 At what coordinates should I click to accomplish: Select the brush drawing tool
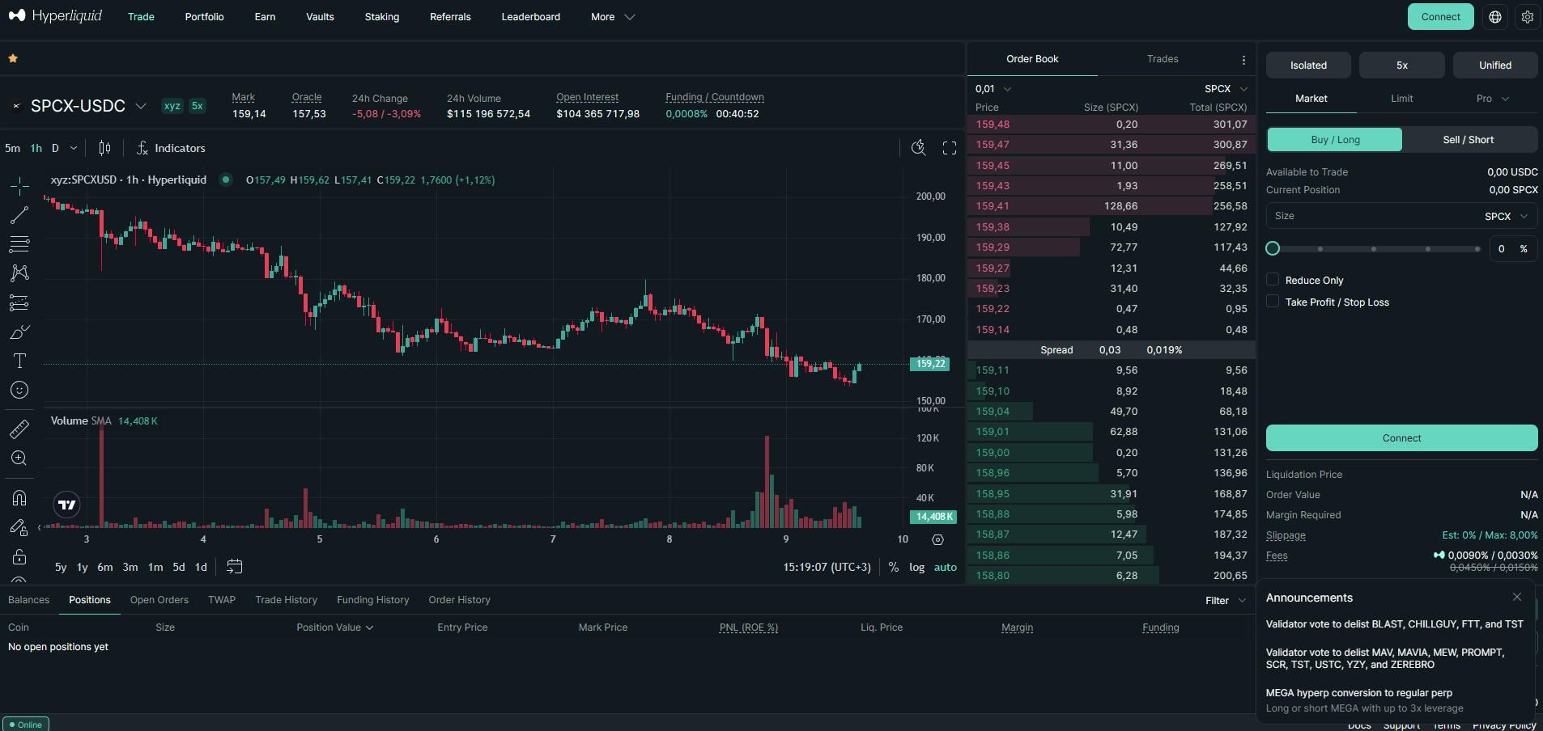coord(19,332)
